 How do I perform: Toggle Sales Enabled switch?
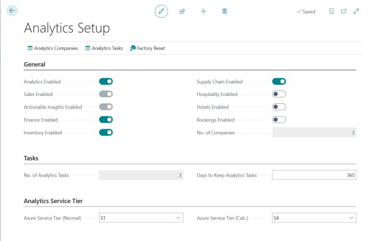(x=106, y=94)
